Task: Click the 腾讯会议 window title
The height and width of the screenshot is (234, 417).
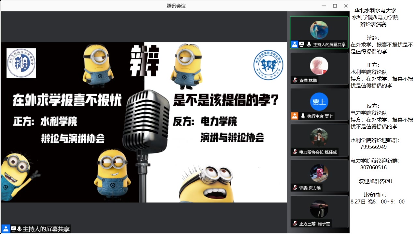Action: [x=176, y=6]
